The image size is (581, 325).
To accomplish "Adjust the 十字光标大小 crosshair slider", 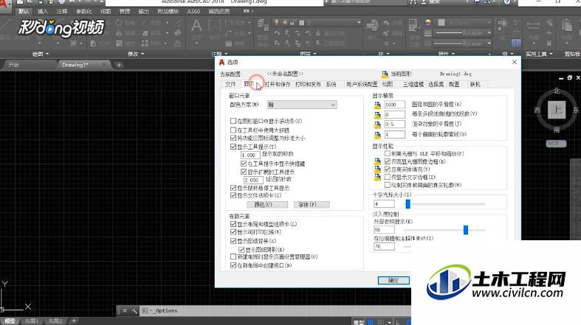I will pyautogui.click(x=408, y=203).
